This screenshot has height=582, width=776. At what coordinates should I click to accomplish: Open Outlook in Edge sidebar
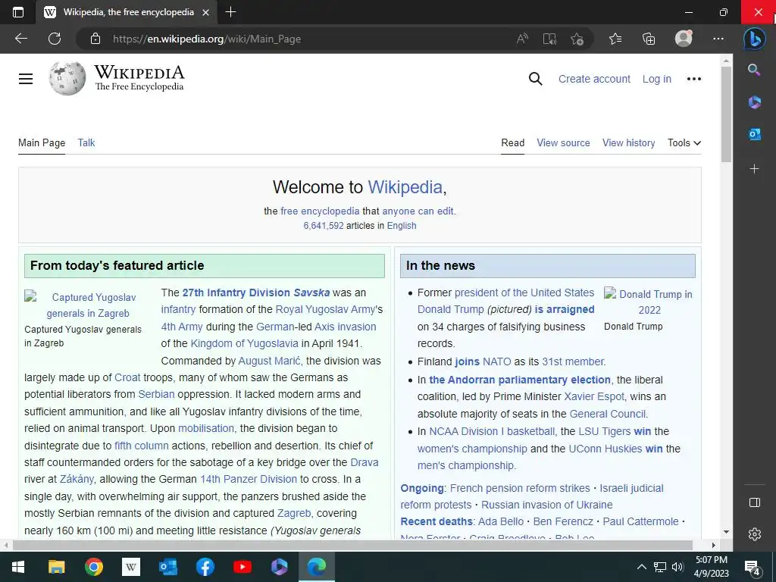click(x=754, y=134)
